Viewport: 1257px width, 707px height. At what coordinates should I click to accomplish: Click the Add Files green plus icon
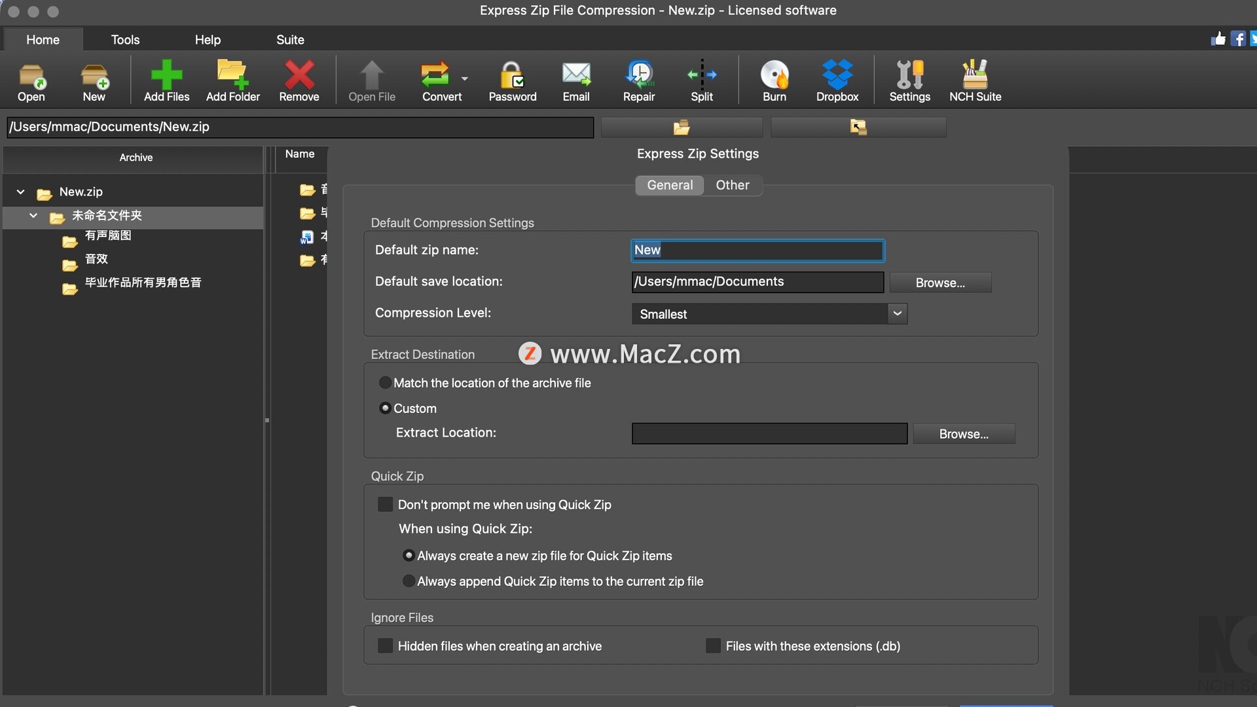[166, 75]
